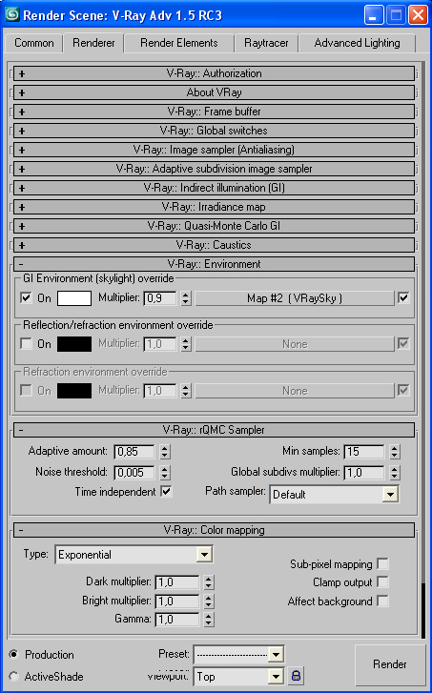The image size is (432, 693).
Task: Select the ActiveShade radio button
Action: pyautogui.click(x=14, y=676)
